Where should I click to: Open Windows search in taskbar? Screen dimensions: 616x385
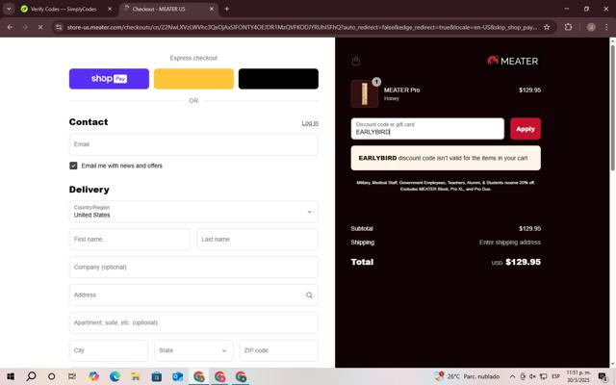click(x=31, y=376)
